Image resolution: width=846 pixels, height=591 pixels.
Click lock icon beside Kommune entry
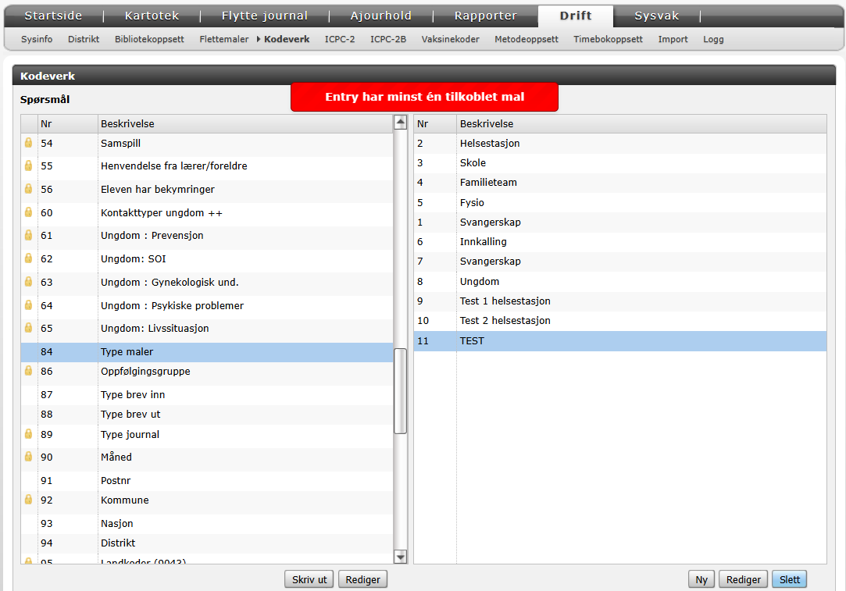[29, 500]
